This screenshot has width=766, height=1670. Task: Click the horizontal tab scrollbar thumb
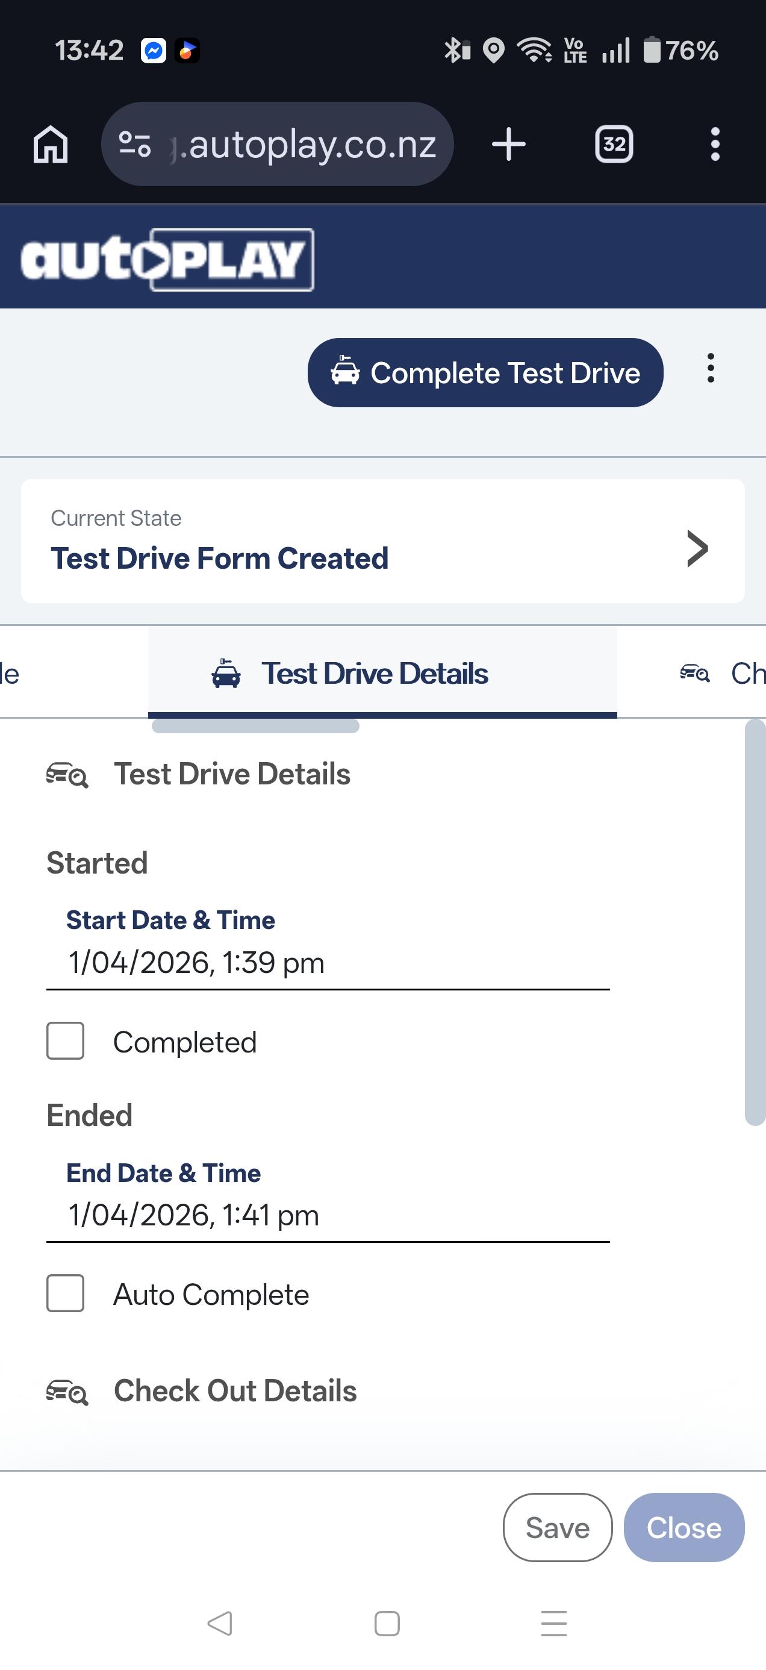(255, 727)
